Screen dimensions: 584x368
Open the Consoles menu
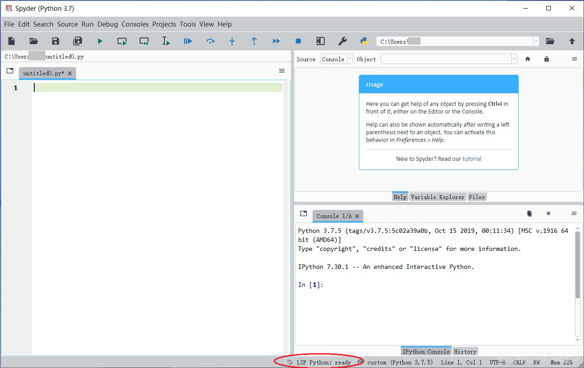135,24
